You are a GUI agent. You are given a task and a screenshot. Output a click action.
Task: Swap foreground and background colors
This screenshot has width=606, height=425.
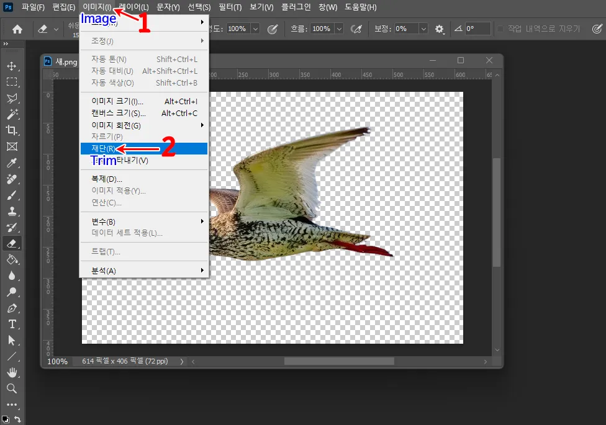point(17,419)
